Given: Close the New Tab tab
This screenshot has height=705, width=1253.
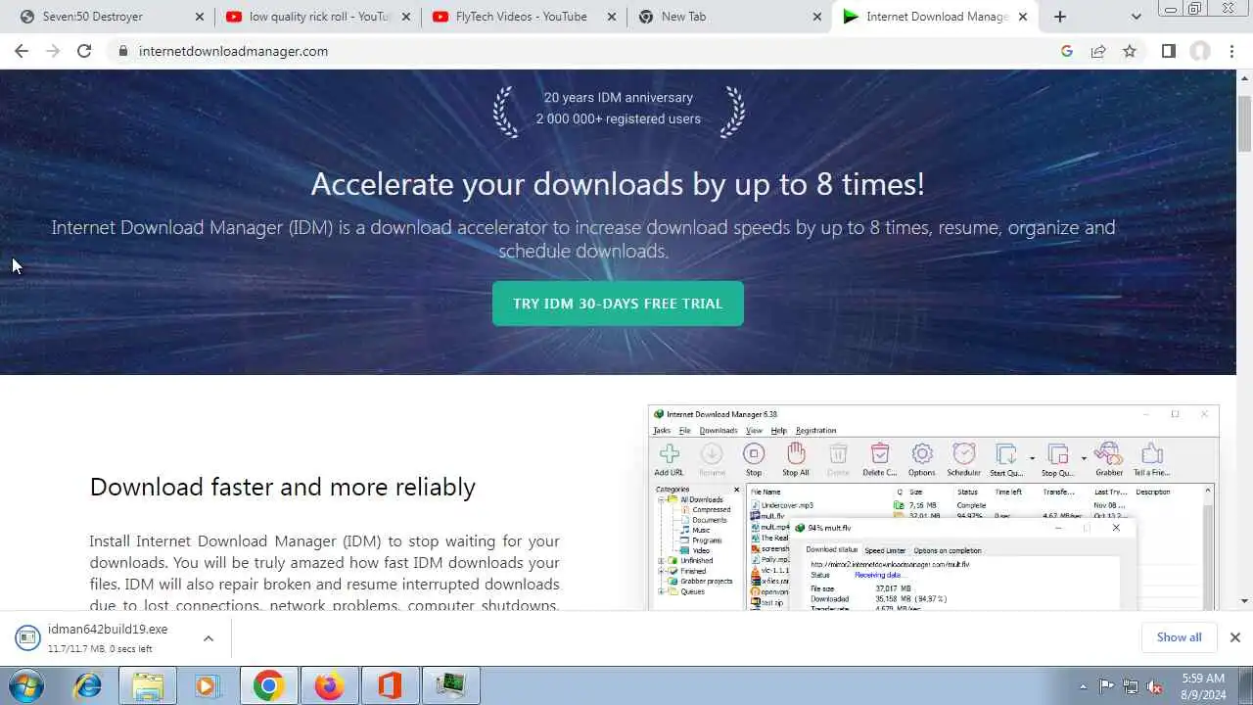Looking at the screenshot, I should [x=816, y=17].
